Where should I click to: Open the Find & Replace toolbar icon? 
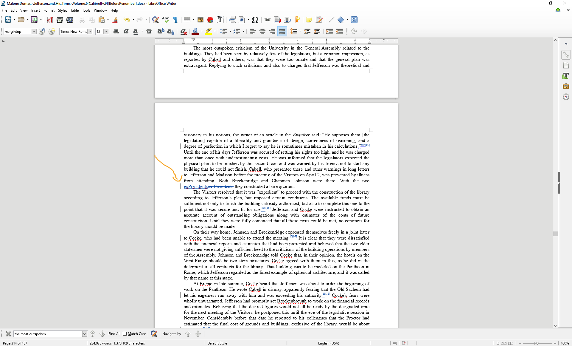click(155, 20)
